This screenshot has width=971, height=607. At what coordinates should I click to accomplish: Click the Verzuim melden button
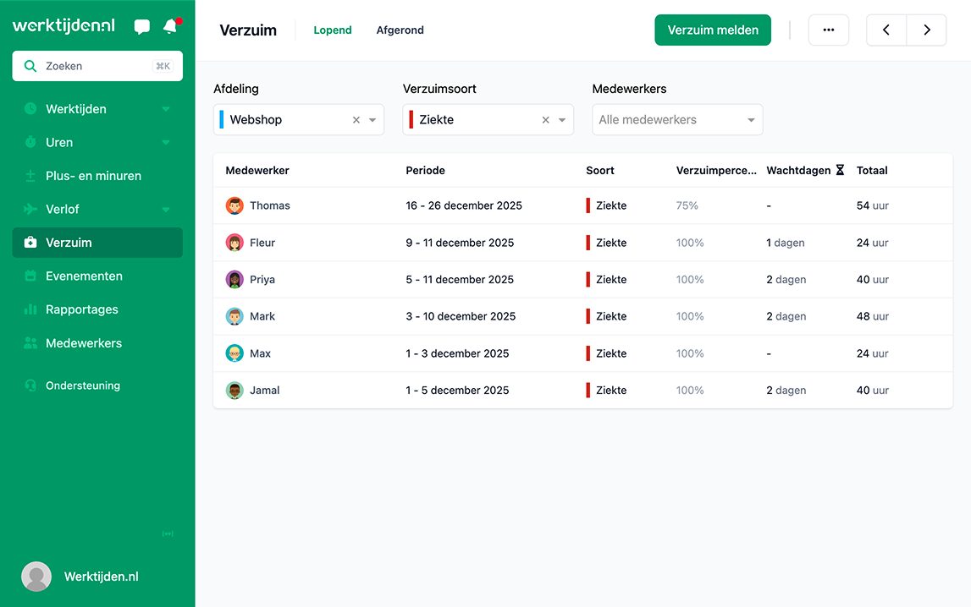click(x=712, y=30)
